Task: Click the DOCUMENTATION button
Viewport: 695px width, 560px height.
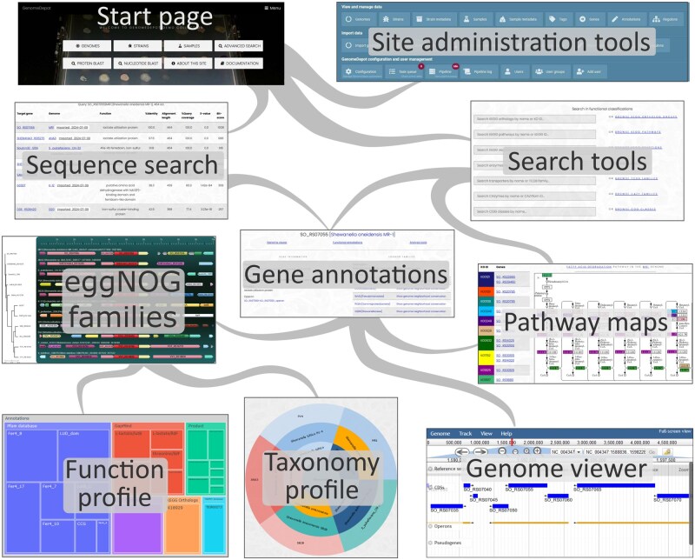Action: tap(239, 63)
